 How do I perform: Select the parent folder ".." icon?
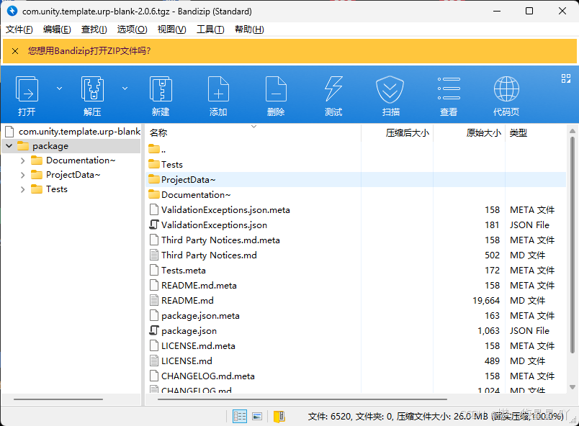[154, 149]
